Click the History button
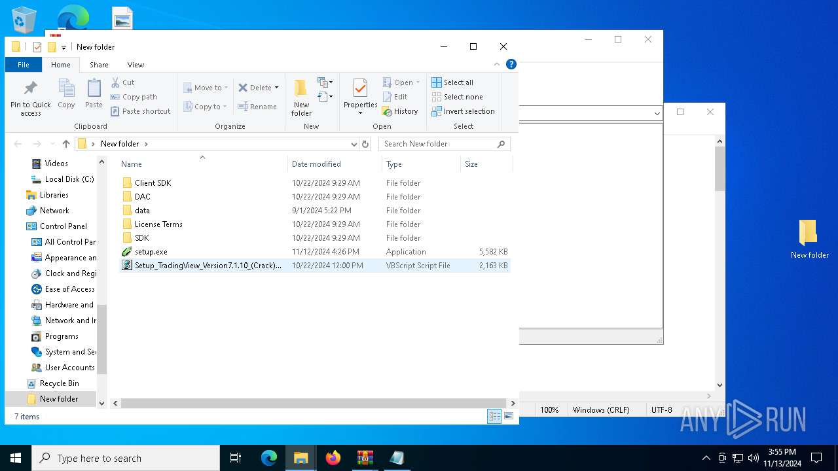 (x=399, y=111)
